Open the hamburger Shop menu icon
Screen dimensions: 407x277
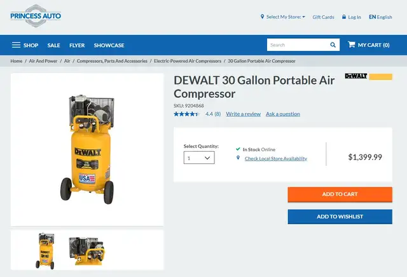coord(16,45)
